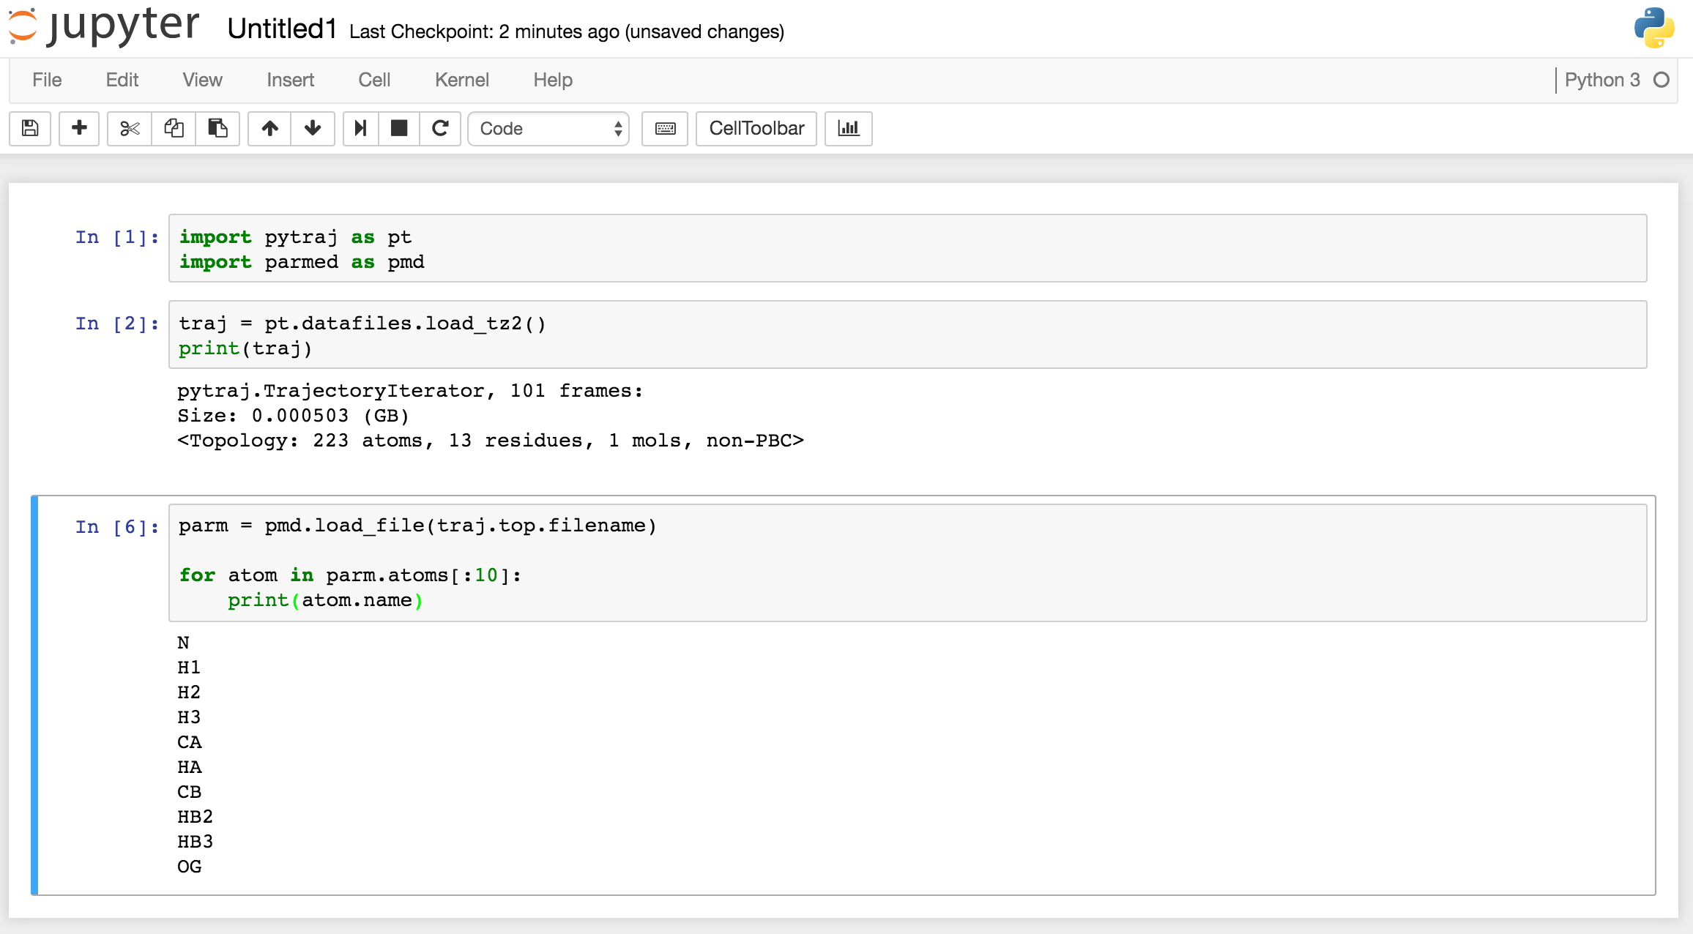Click the move cell down arrow button
Image resolution: width=1693 pixels, height=934 pixels.
coord(312,127)
